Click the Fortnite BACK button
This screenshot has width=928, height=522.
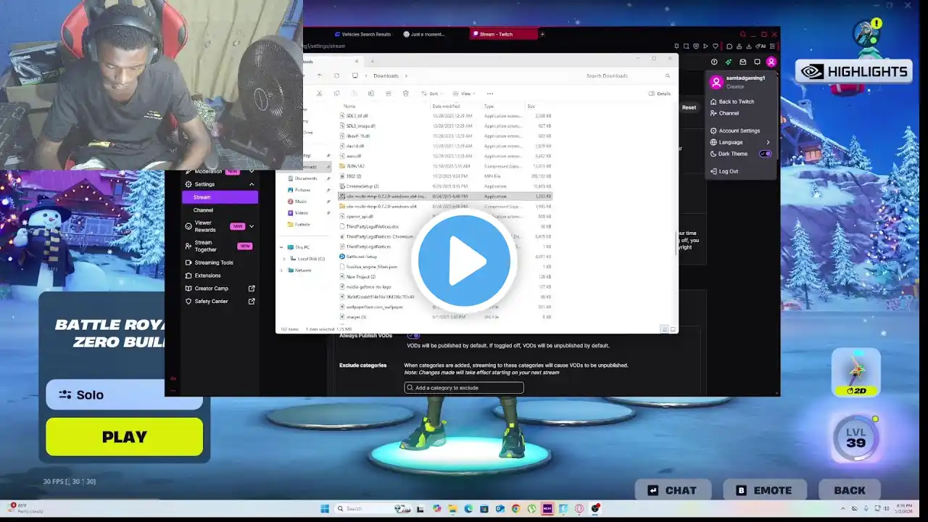(x=849, y=490)
